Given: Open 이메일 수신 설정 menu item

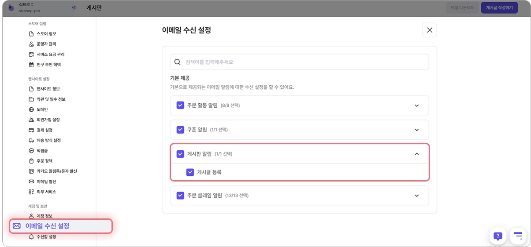Looking at the screenshot, I should pyautogui.click(x=47, y=226).
